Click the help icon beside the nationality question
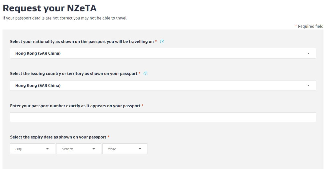This screenshot has width=324, height=169. tap(162, 42)
